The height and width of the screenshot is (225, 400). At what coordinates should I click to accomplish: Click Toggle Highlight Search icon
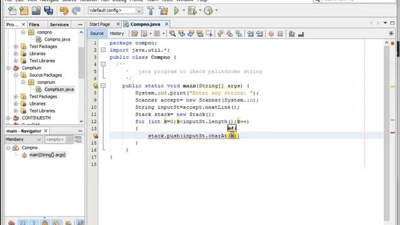point(200,34)
